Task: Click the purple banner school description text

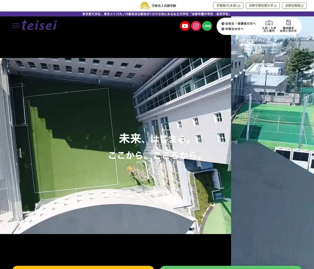Action: 157,14
